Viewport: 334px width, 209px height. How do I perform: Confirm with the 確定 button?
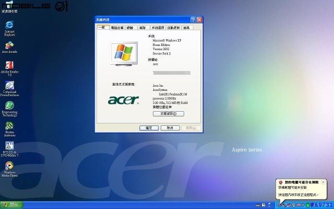(x=149, y=128)
